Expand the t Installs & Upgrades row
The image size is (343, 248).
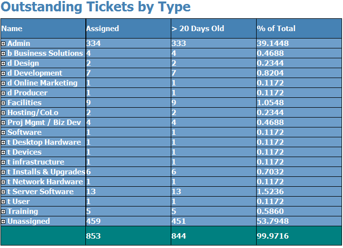[x=3, y=172]
